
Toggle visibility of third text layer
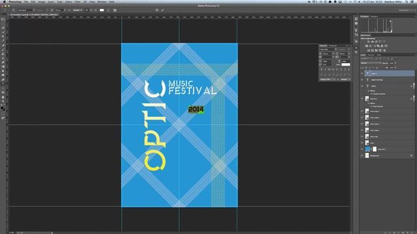coord(362,86)
